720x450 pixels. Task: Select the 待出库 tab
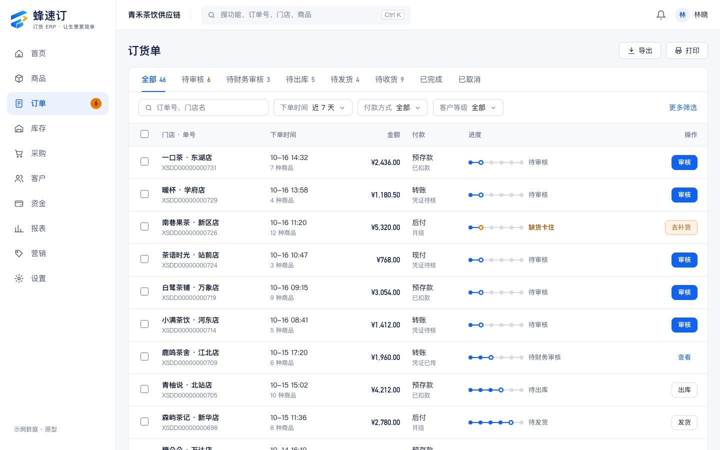click(300, 79)
